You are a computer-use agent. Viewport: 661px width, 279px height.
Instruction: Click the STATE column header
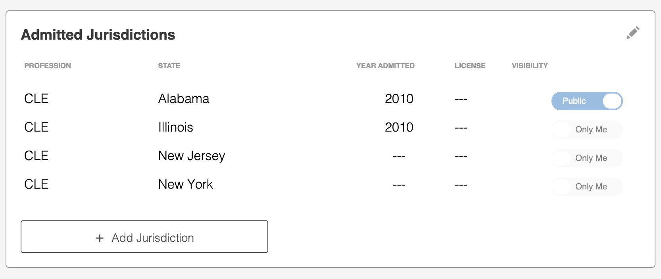tap(169, 65)
